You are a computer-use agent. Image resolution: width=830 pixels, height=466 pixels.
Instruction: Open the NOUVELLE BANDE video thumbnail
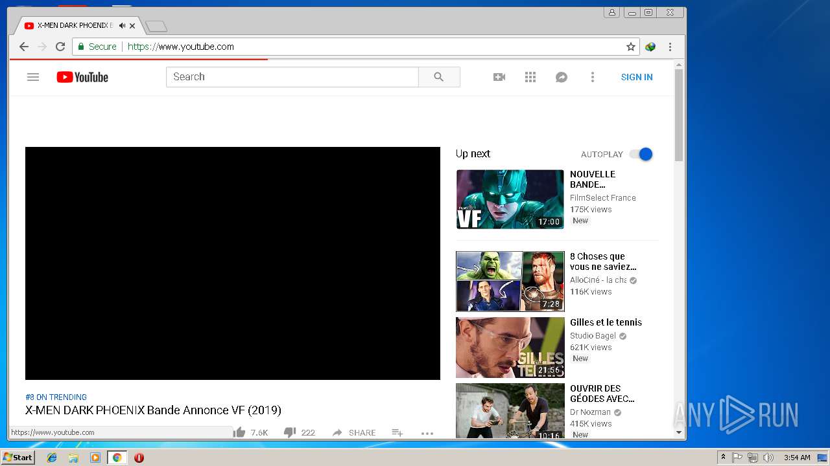point(510,199)
